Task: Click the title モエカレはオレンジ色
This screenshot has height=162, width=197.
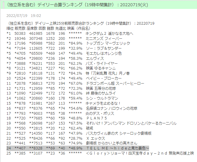Action: (x=104, y=54)
